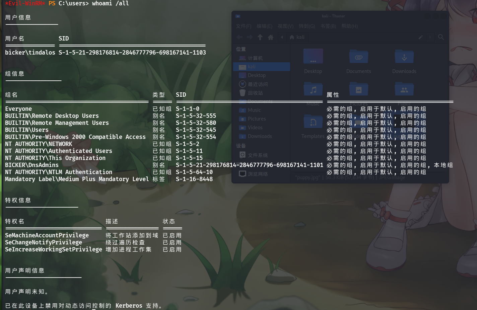Open the 文件(F) menu
This screenshot has height=310, width=477.
pos(244,26)
